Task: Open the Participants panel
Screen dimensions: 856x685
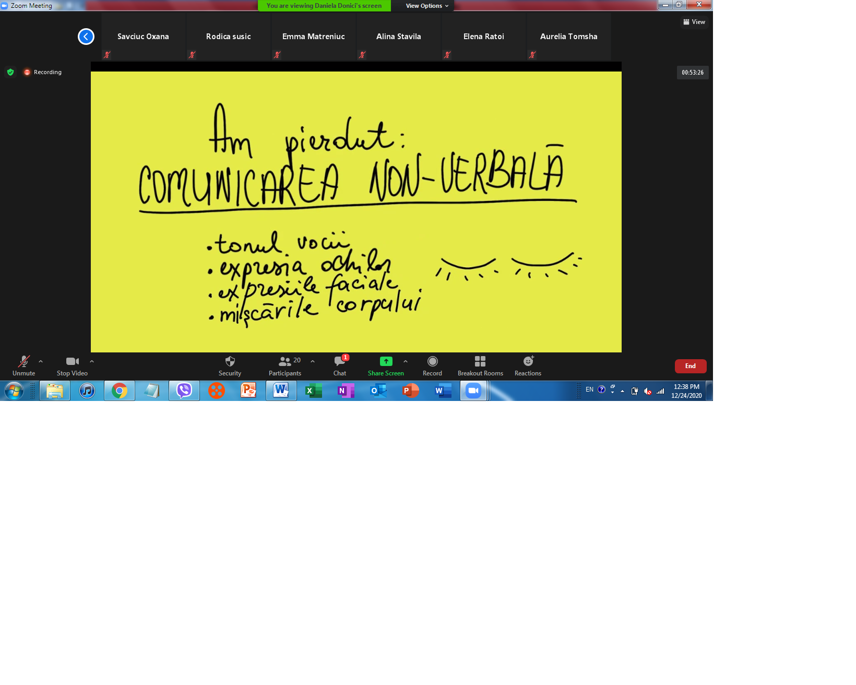Action: point(285,365)
